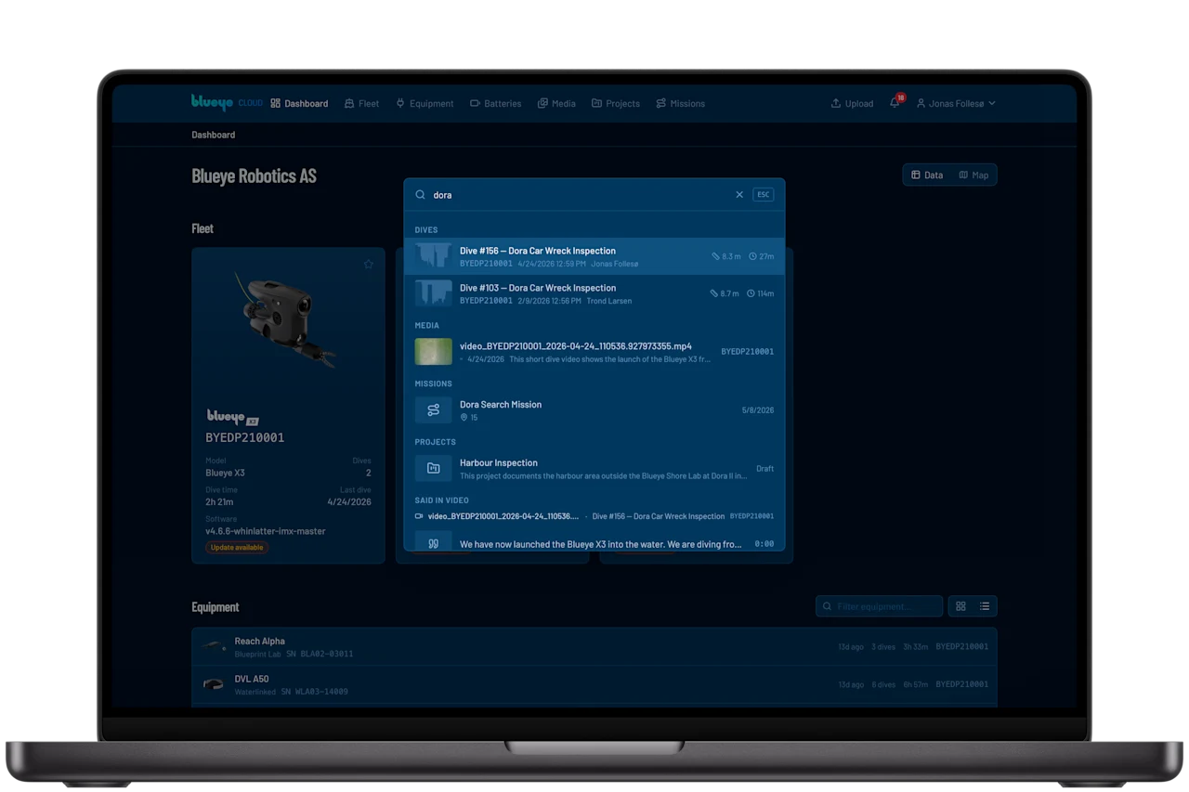Viewport: 1189px width, 792px height.
Task: Click the Dive #103 thumbnail image
Action: [433, 293]
